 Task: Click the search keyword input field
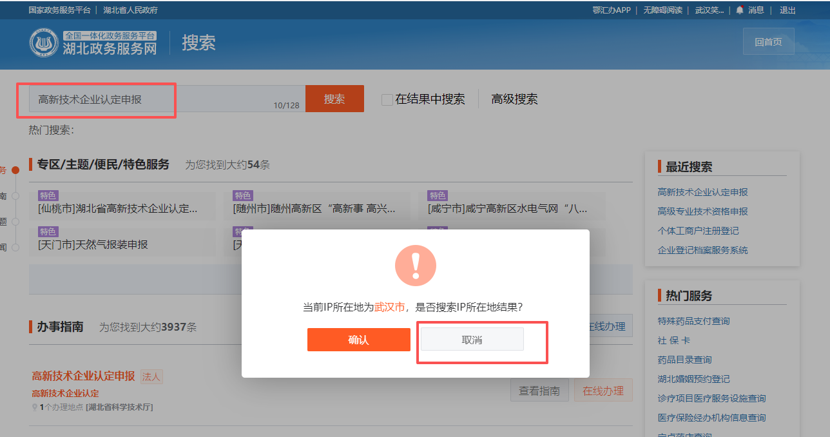167,99
